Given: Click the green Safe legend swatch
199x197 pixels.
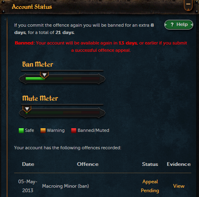Looking at the screenshot, I should tap(21, 131).
